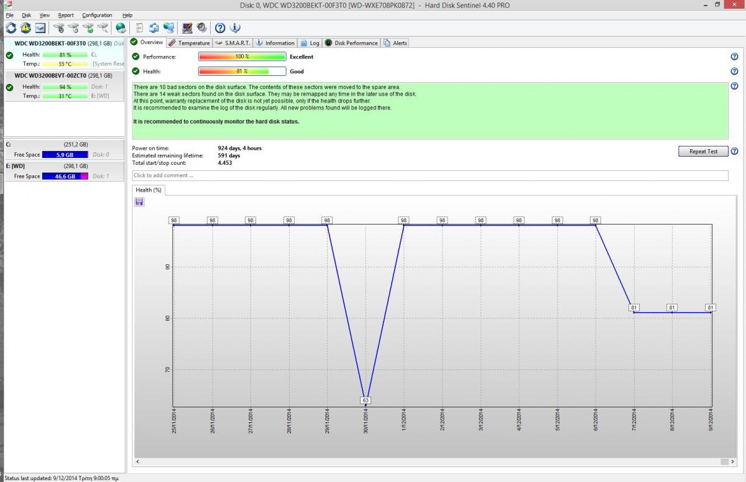Click the blue arrows update toolbar icon
This screenshot has height=482, width=746.
pos(154,28)
